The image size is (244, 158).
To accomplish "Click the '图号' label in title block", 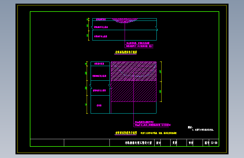I will pyautogui.click(x=207, y=143).
